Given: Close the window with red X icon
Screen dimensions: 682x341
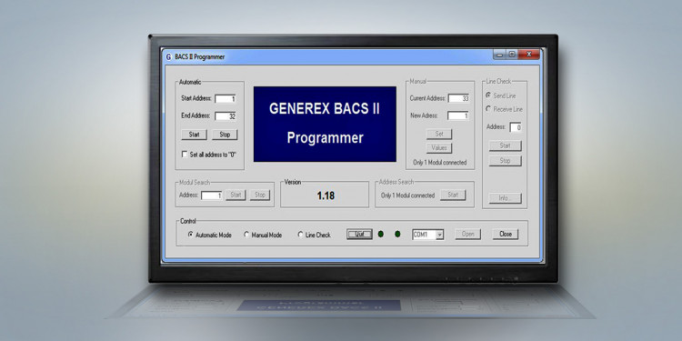Looking at the screenshot, I should (529, 55).
